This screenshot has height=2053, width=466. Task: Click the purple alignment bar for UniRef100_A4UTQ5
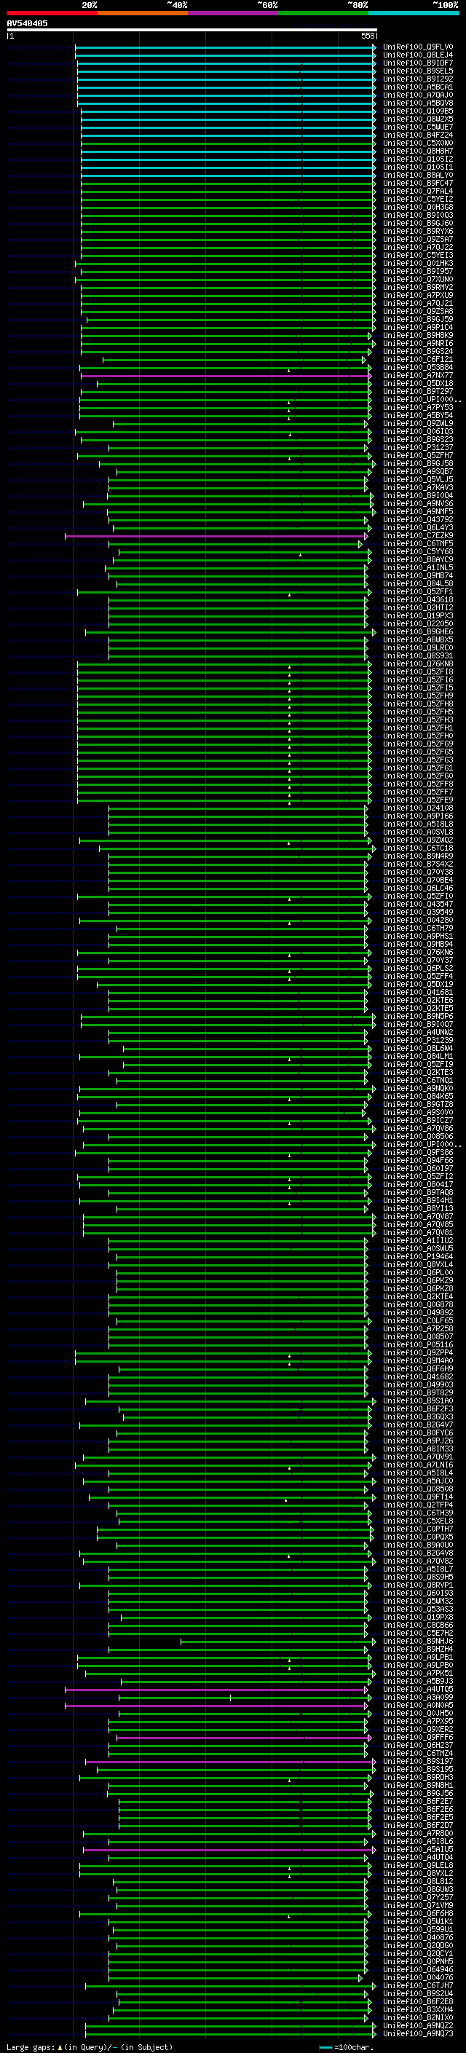[216, 1690]
